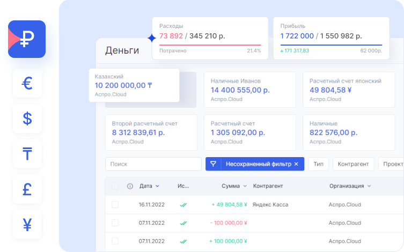
Task: Expand the Сумма column dropdown
Action: pyautogui.click(x=245, y=186)
